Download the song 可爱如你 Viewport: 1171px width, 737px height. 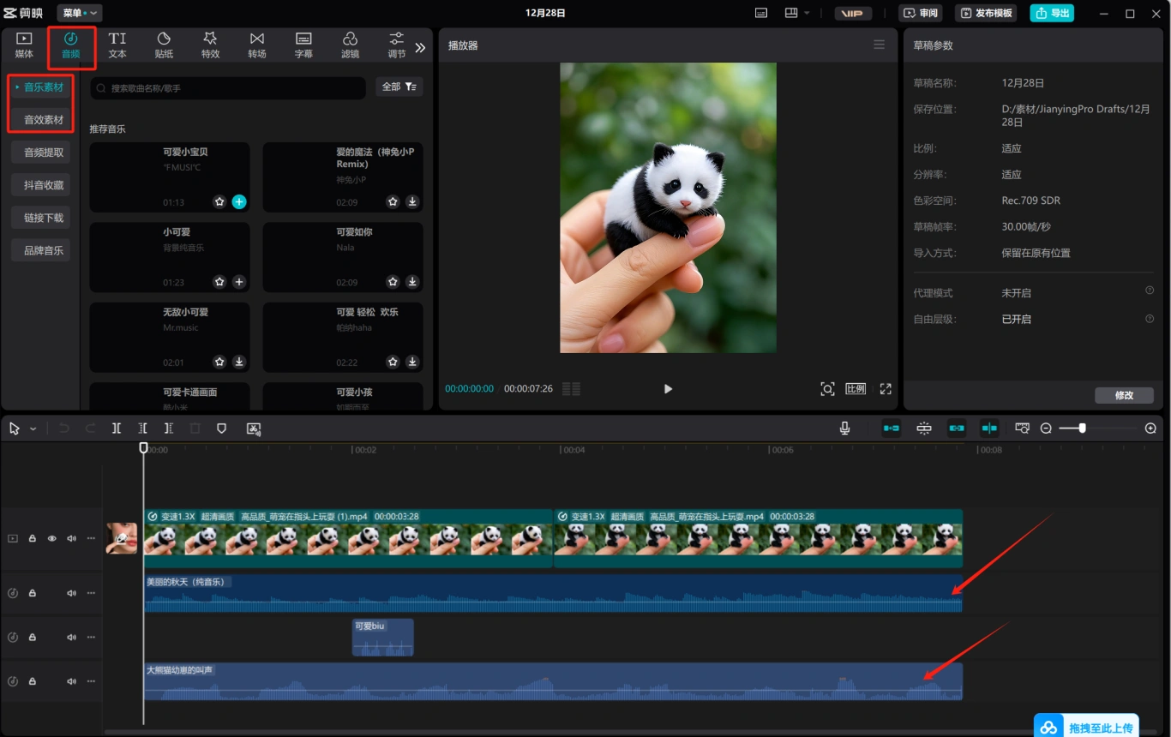pos(412,281)
